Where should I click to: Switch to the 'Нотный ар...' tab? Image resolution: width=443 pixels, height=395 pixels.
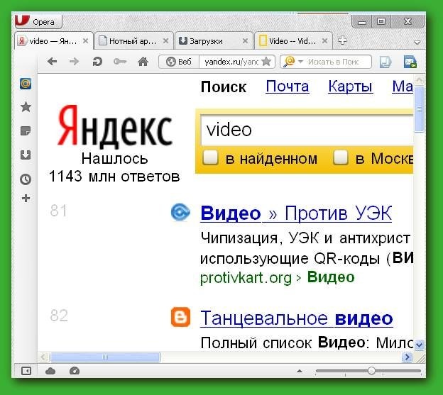pyautogui.click(x=133, y=41)
